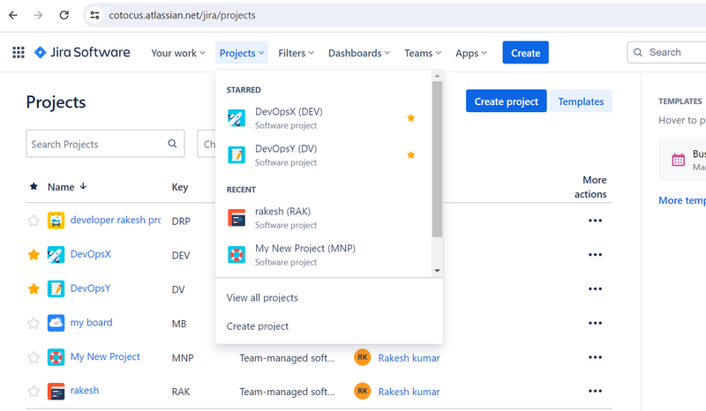Click the blue Create button

point(525,53)
